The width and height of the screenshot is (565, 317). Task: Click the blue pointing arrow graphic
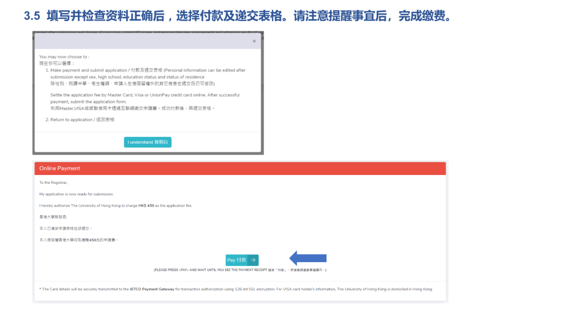coord(308,258)
